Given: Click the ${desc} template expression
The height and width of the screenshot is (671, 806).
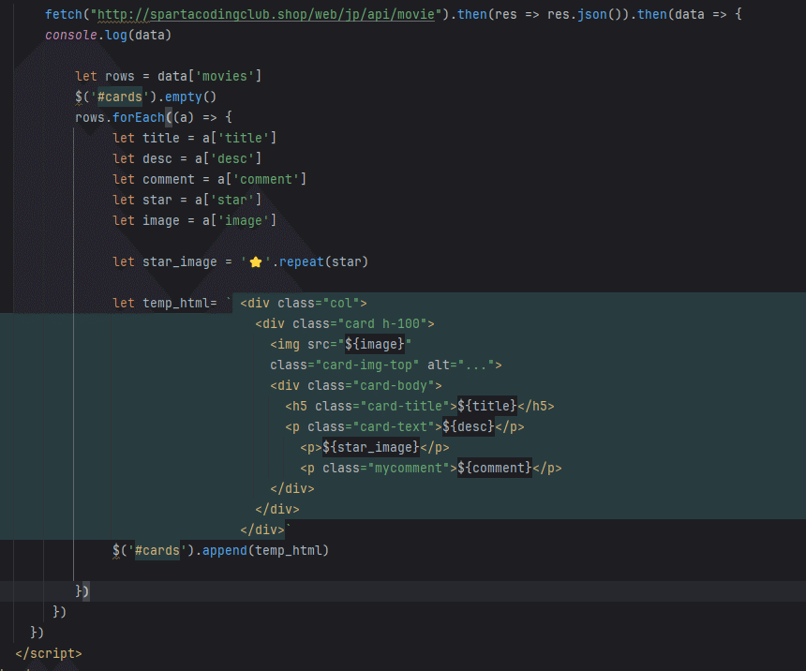Looking at the screenshot, I should tap(469, 426).
